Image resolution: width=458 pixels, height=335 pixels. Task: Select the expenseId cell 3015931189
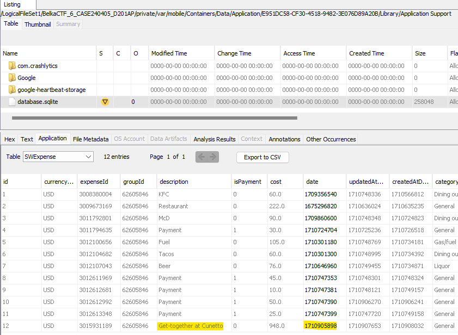pos(99,326)
